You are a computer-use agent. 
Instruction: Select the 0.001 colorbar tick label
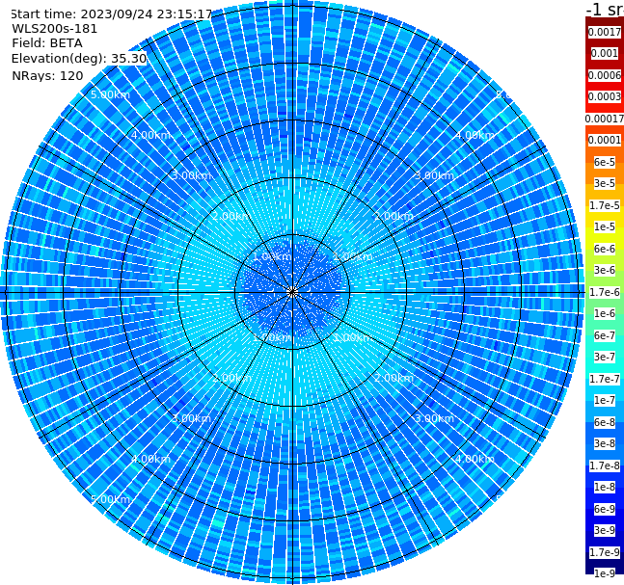point(605,53)
